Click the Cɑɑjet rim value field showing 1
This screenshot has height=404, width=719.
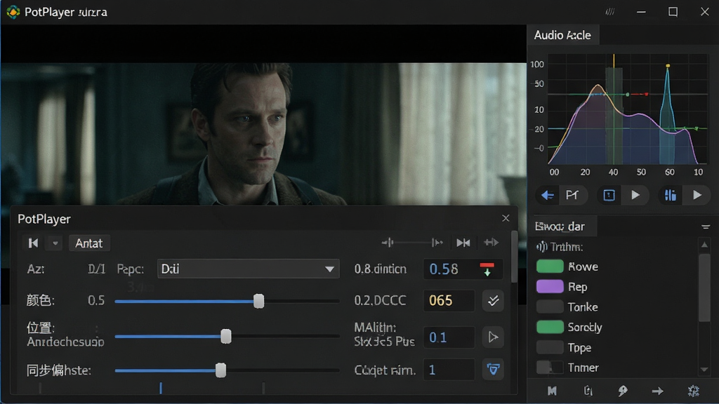pyautogui.click(x=449, y=369)
